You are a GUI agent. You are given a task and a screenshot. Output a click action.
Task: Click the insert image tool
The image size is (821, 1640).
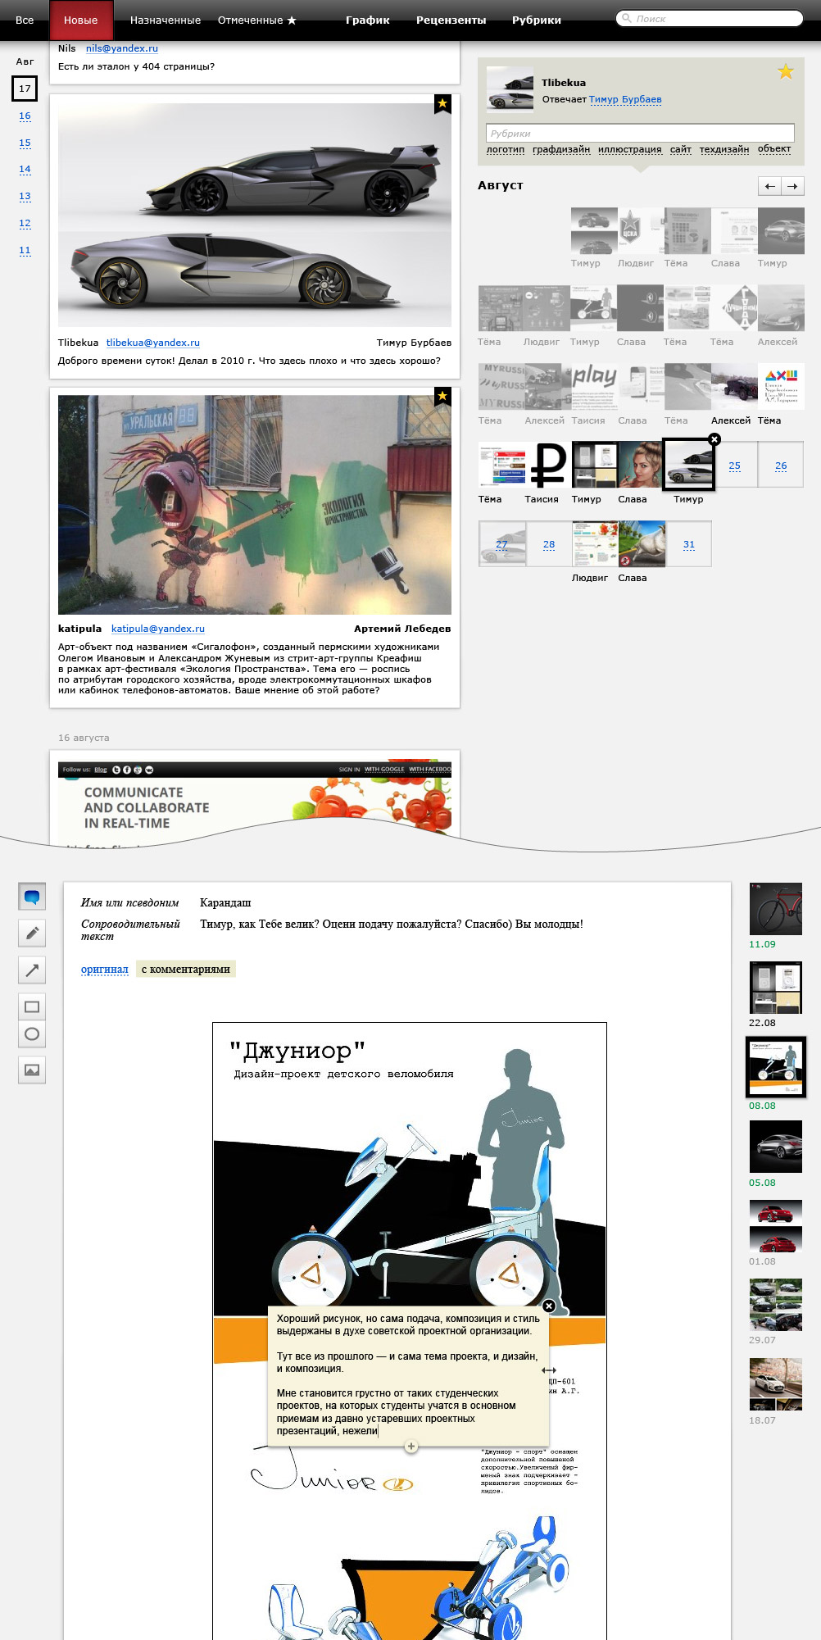click(x=32, y=1070)
